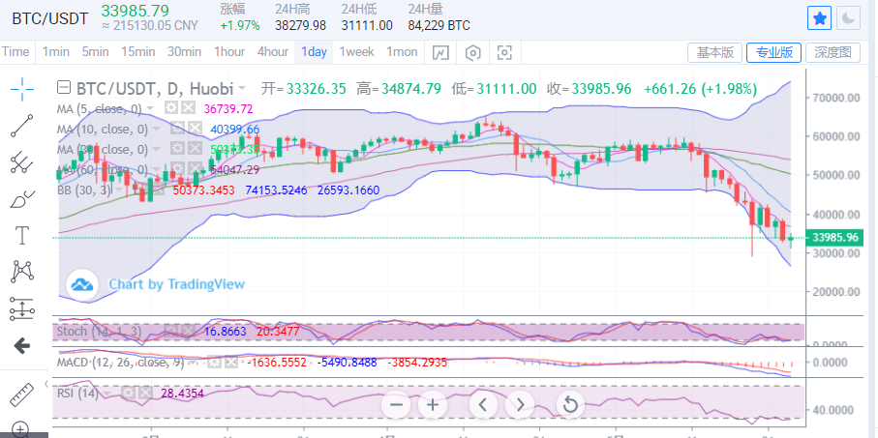Click the BTC/USDT pair title
878x438 pixels.
[x=49, y=18]
